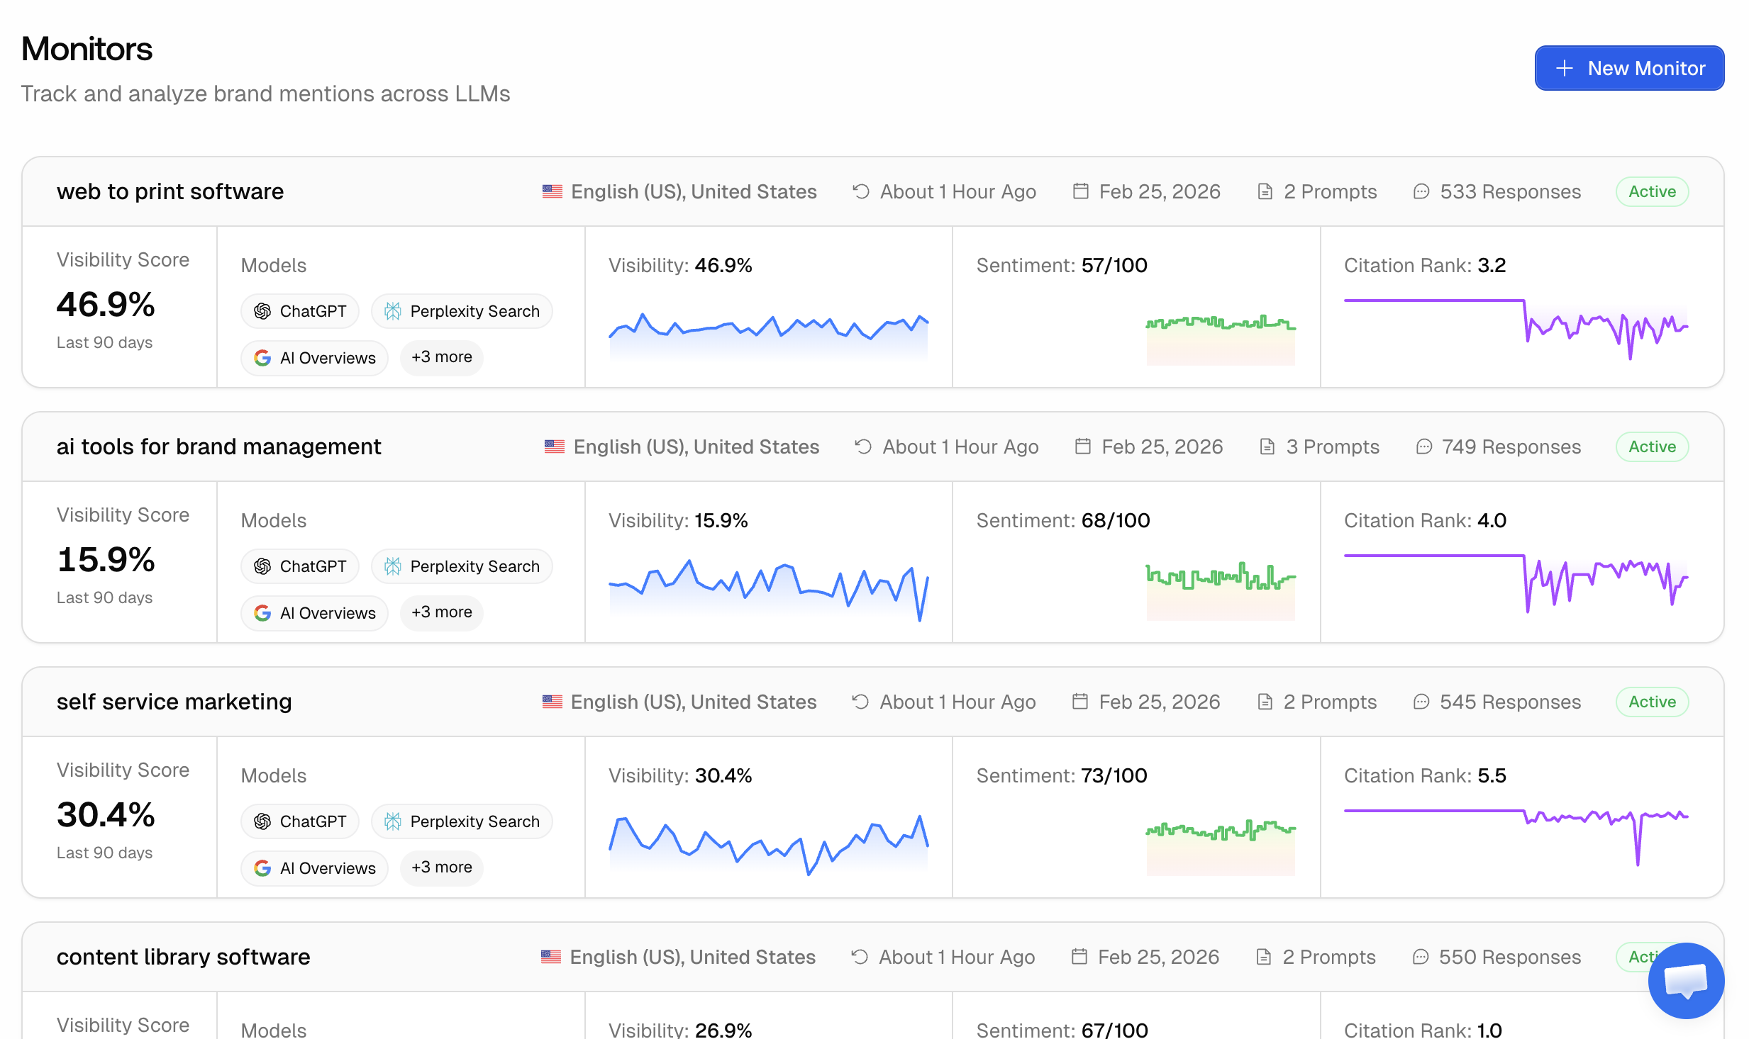Click Perplexity icon in ai tools monitor

pos(392,566)
